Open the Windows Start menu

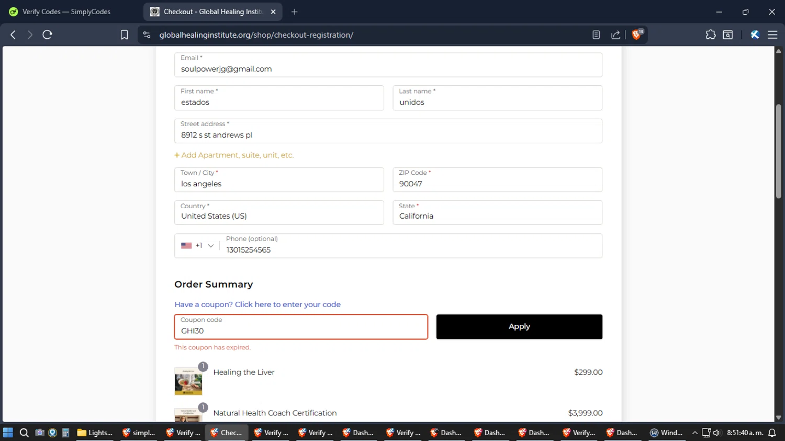[8, 433]
